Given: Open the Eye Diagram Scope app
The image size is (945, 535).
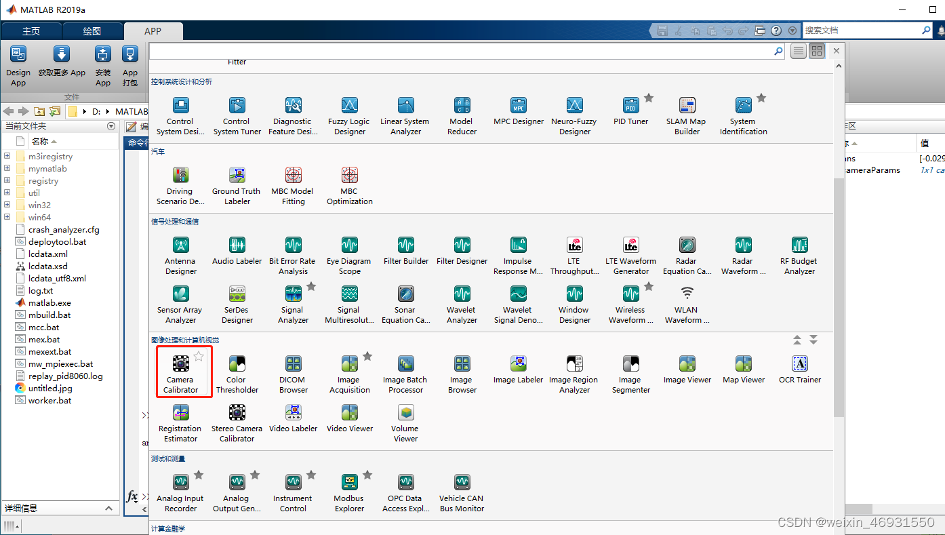Looking at the screenshot, I should click(350, 256).
